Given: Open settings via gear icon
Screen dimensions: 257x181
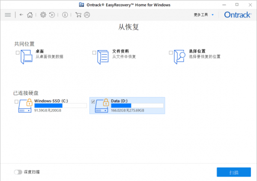Looking at the screenshot, I should (43, 15).
